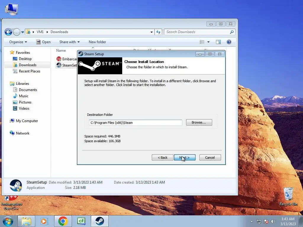Open the Organize menu

(x=18, y=42)
